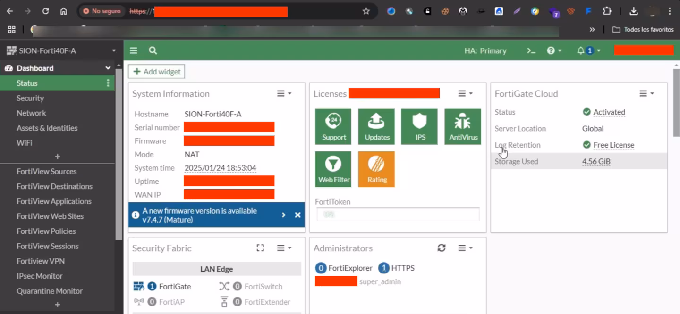The width and height of the screenshot is (680, 314).
Task: Dismiss the new firmware notification
Action: tap(297, 215)
